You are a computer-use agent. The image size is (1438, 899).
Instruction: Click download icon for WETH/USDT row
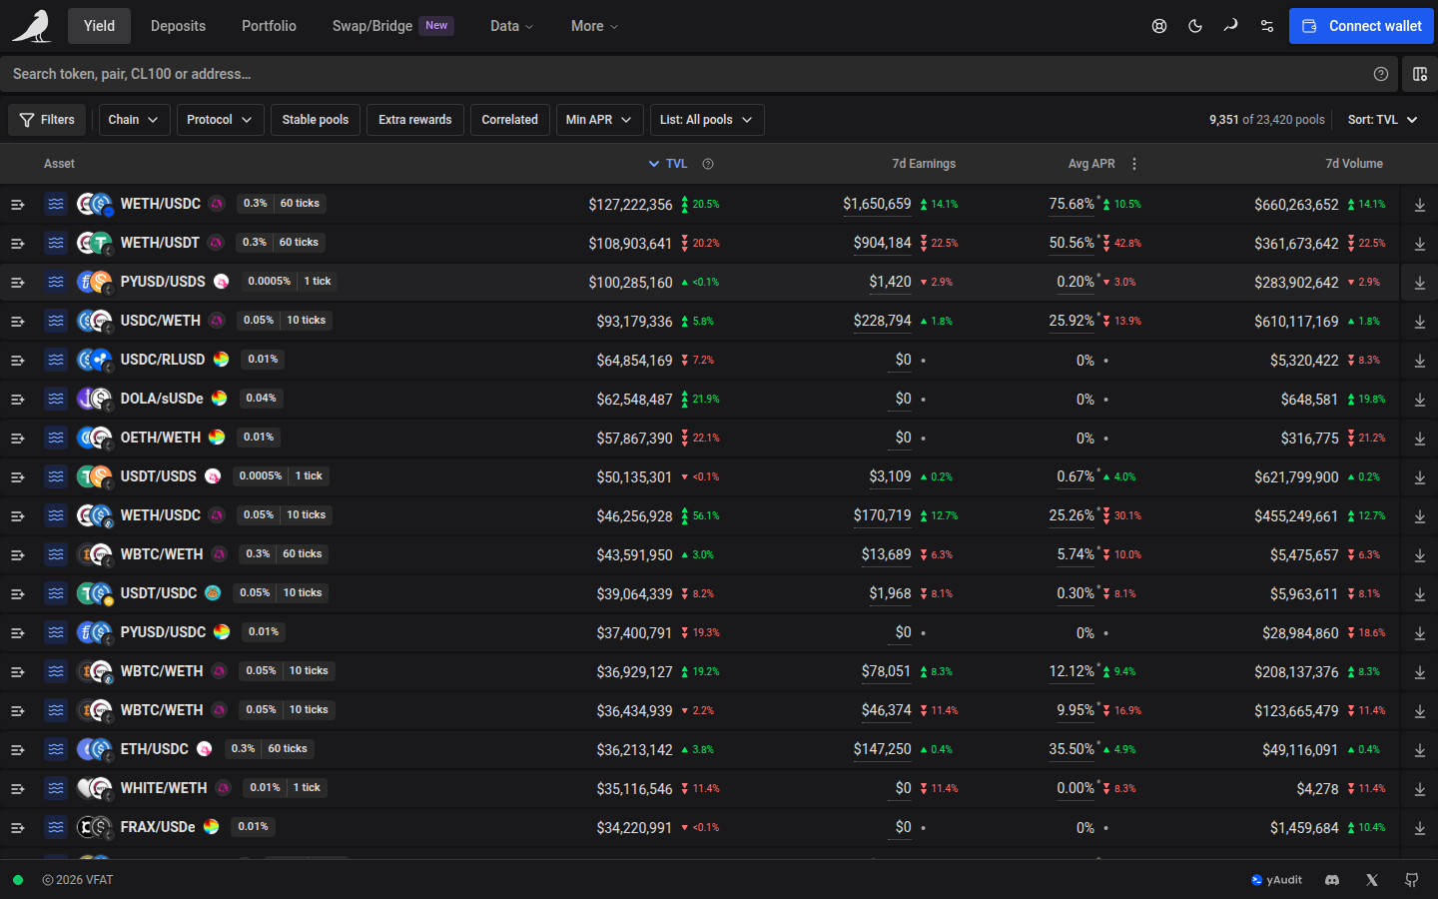(x=1420, y=244)
